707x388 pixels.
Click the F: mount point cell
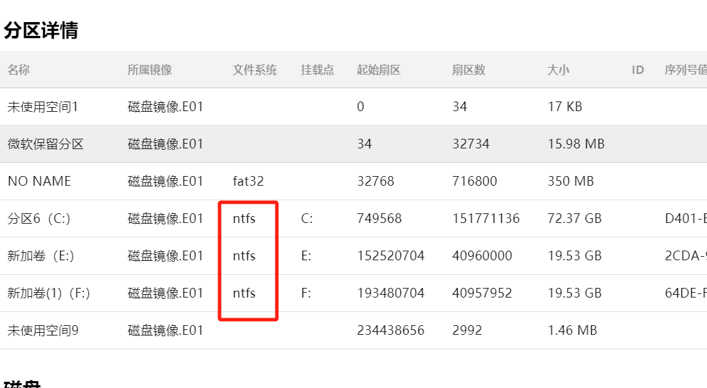306,293
